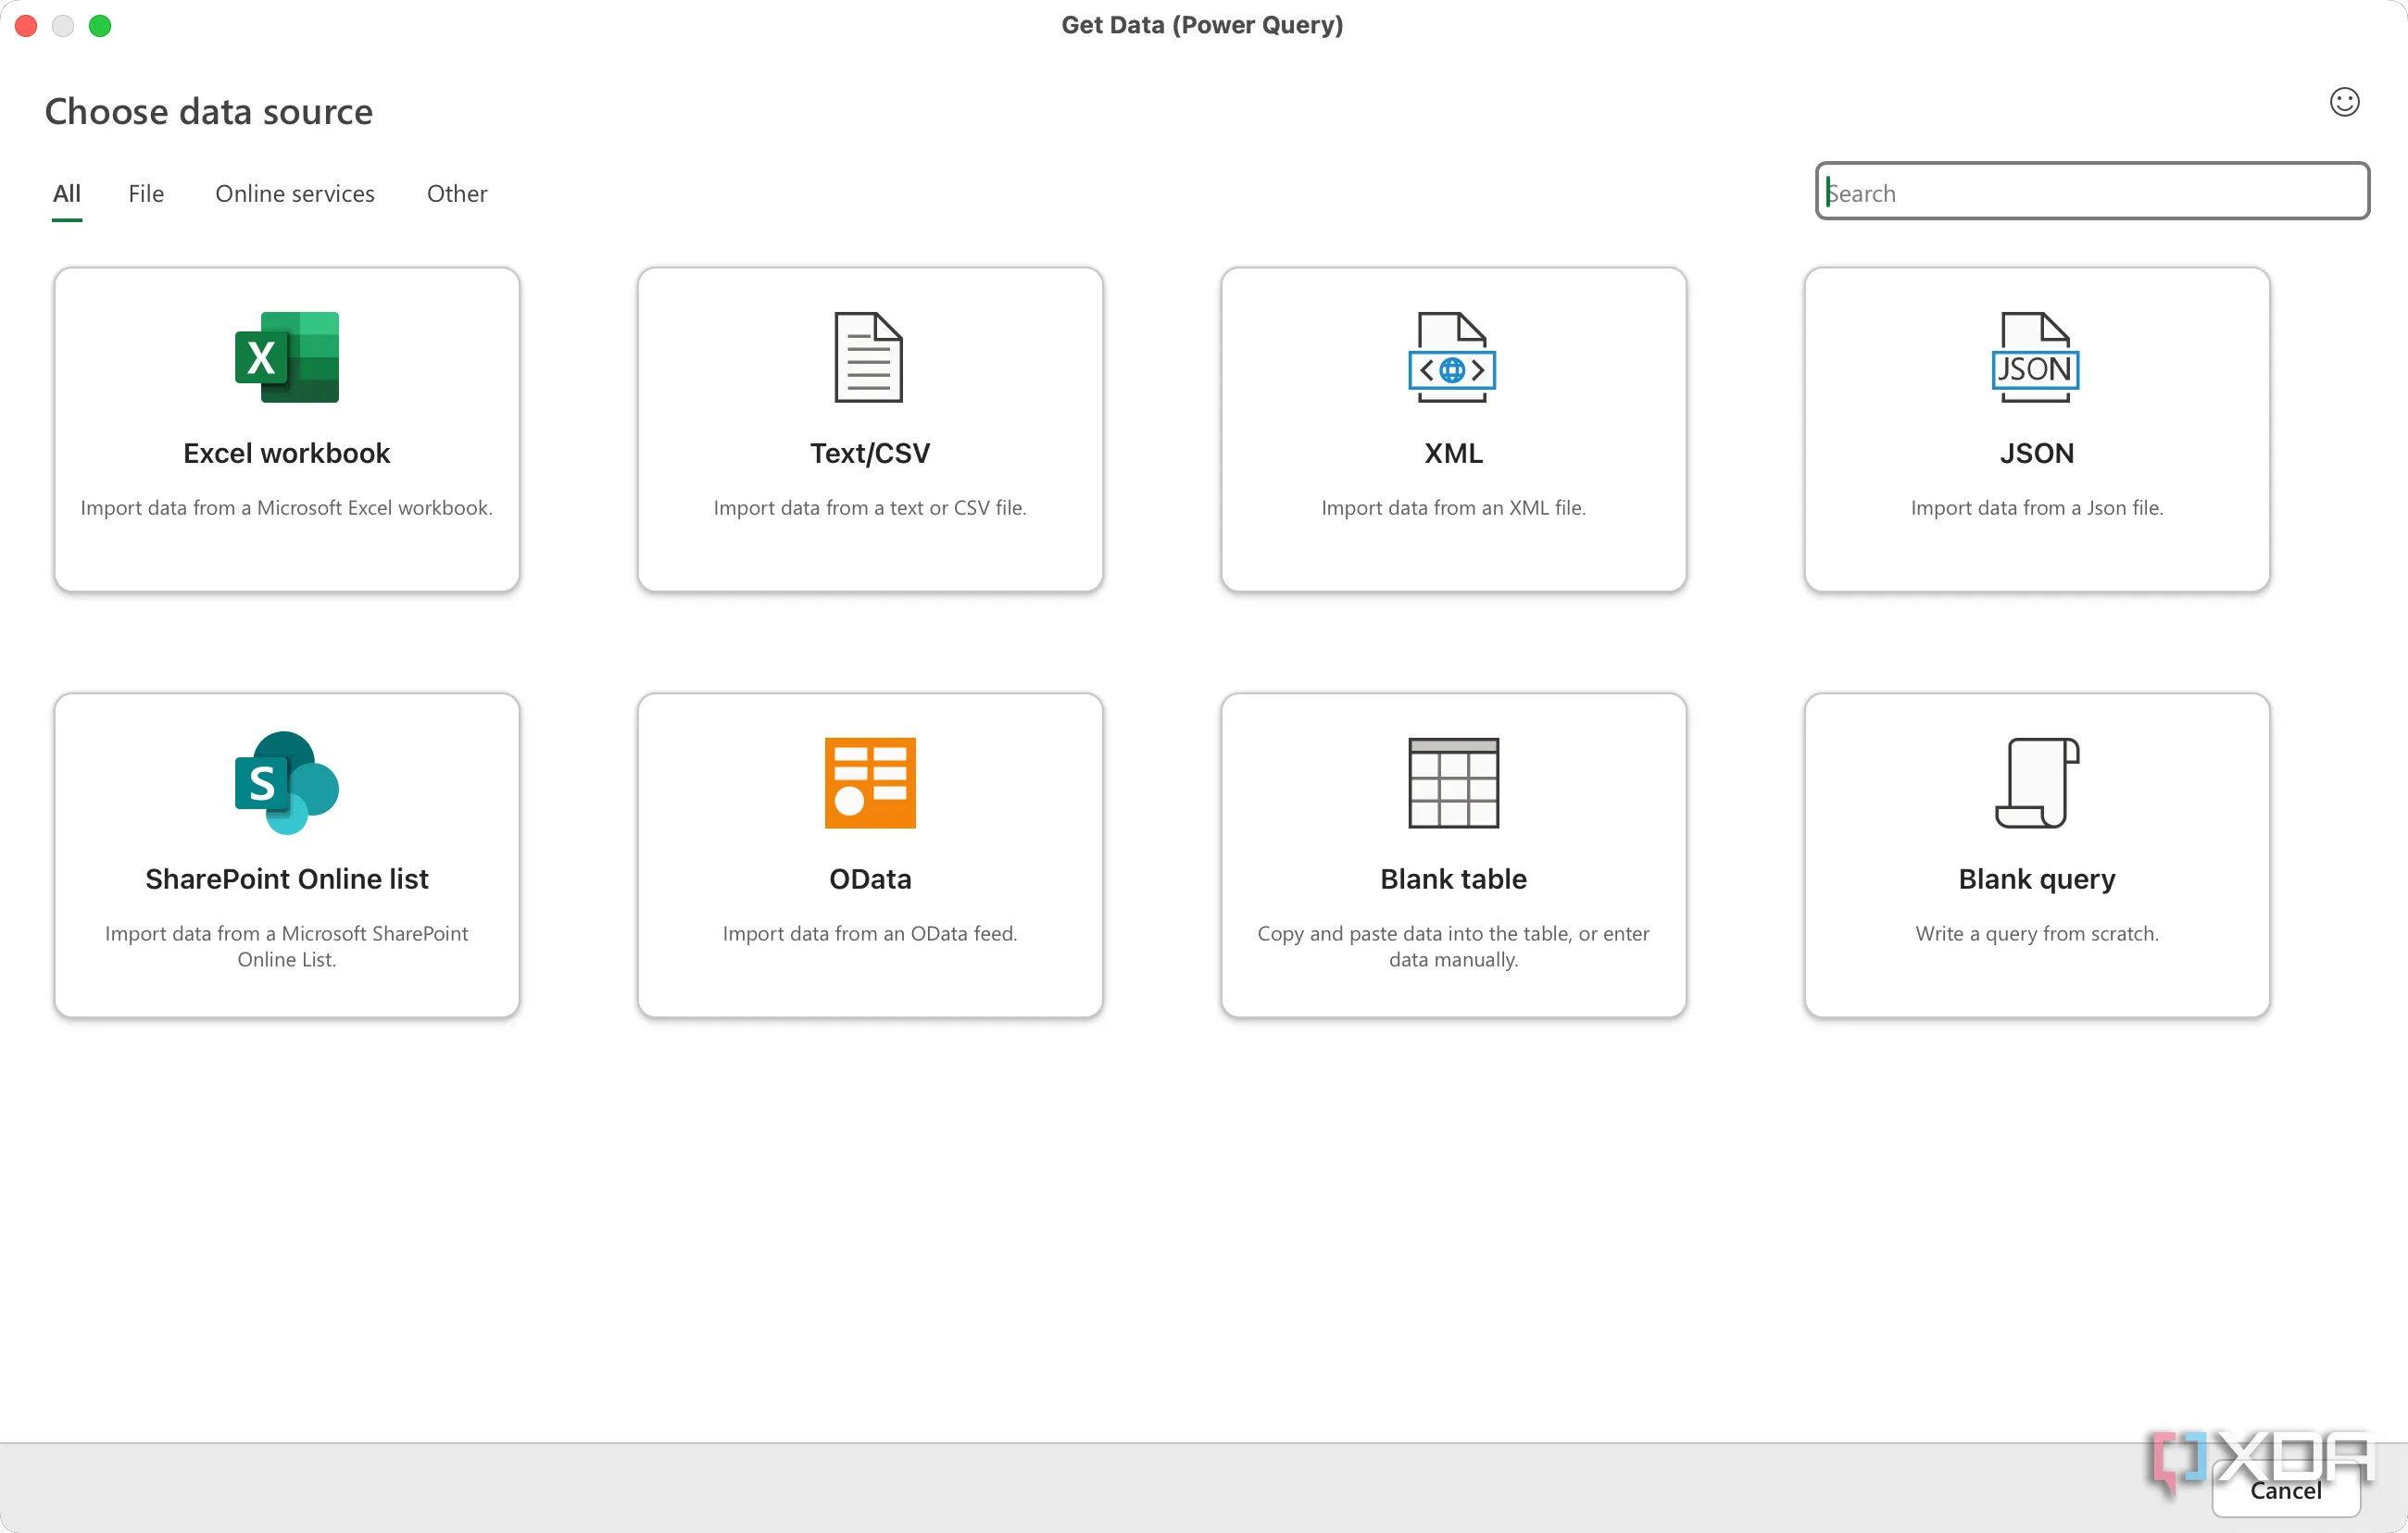The width and height of the screenshot is (2408, 1533).
Task: Click the XML title text
Action: (1453, 453)
